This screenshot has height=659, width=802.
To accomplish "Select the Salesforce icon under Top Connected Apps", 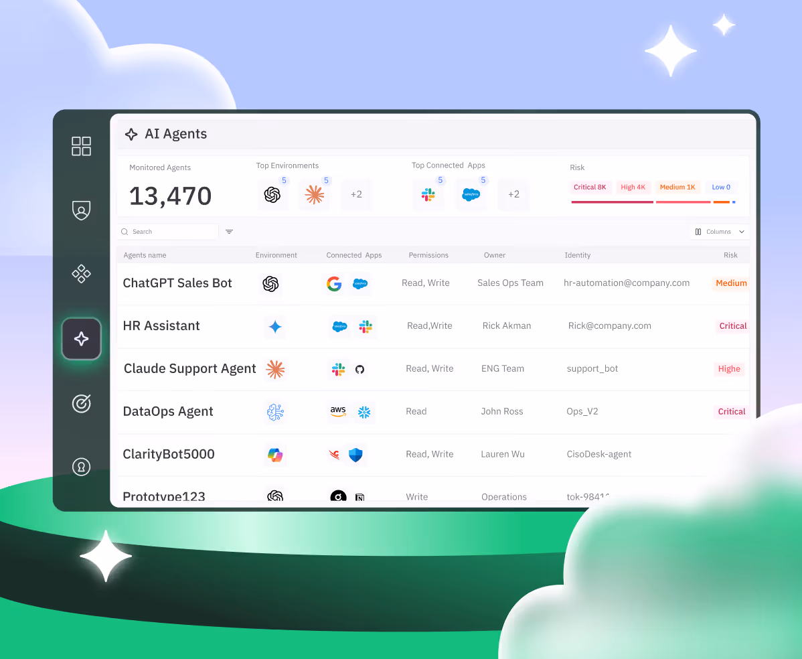I will point(471,194).
